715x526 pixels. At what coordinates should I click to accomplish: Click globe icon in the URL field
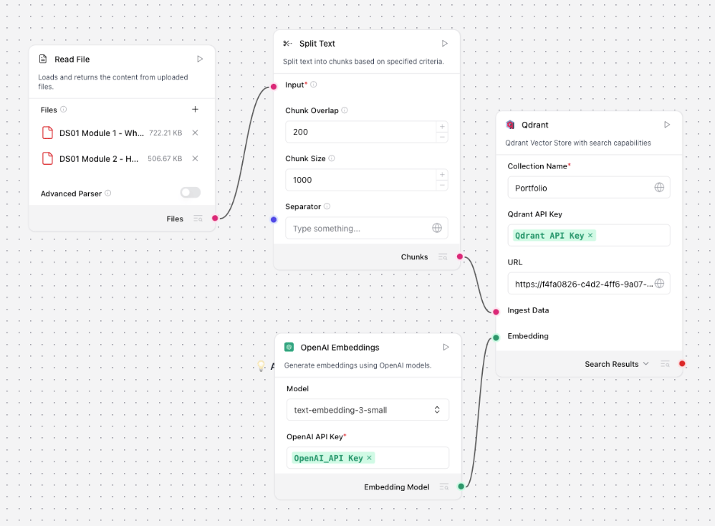pyautogui.click(x=659, y=284)
